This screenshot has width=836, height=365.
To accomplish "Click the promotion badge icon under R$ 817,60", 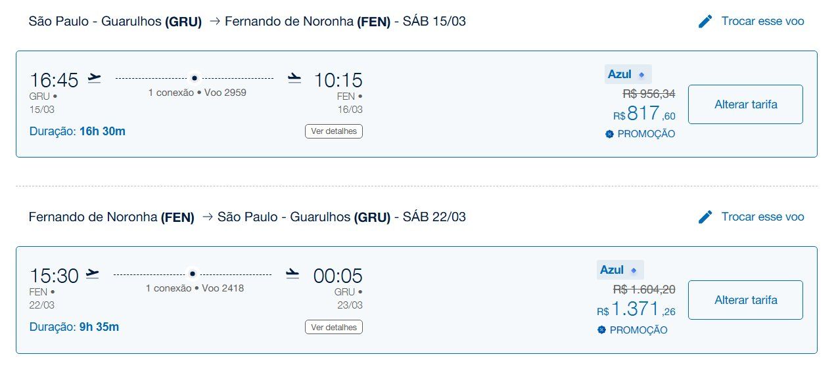I will [609, 134].
